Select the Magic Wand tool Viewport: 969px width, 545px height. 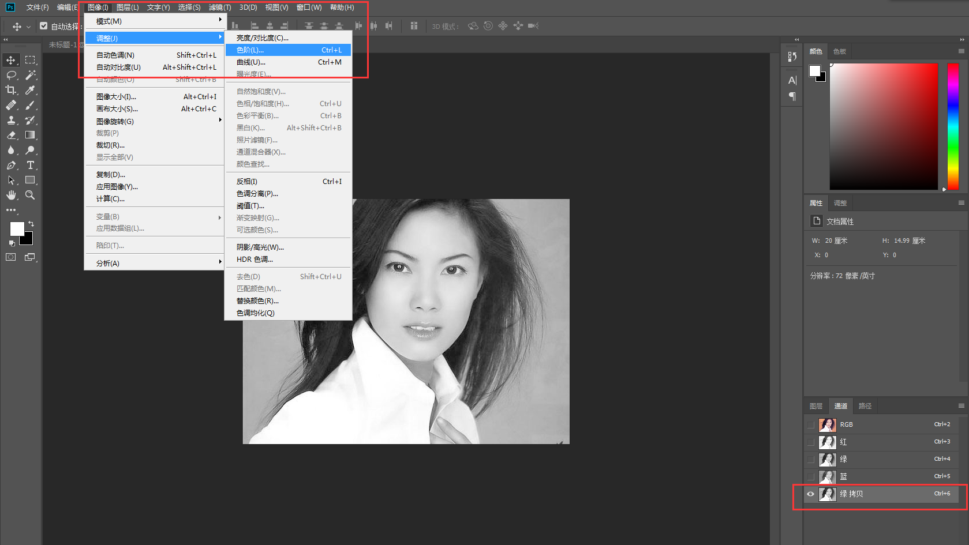point(31,75)
